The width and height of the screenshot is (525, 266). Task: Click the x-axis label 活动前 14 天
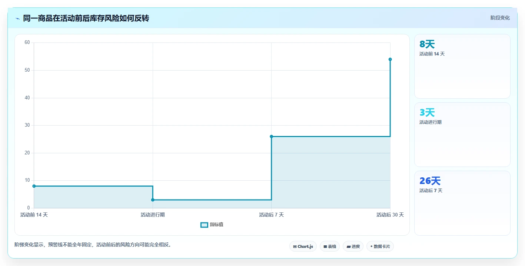(x=34, y=215)
